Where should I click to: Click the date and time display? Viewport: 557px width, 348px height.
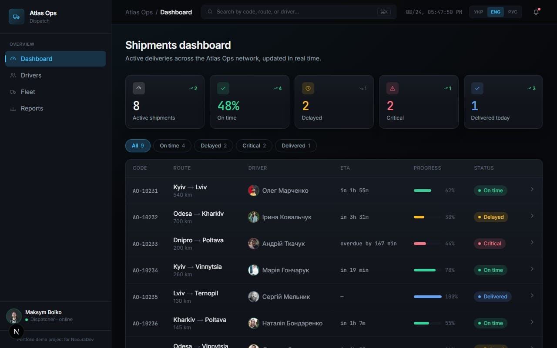(434, 12)
